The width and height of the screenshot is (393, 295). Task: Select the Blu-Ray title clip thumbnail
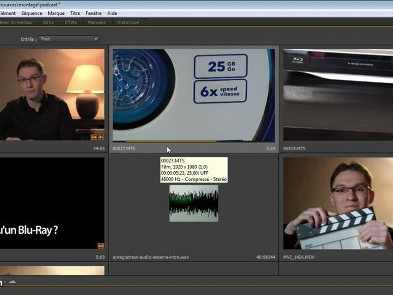point(52,203)
